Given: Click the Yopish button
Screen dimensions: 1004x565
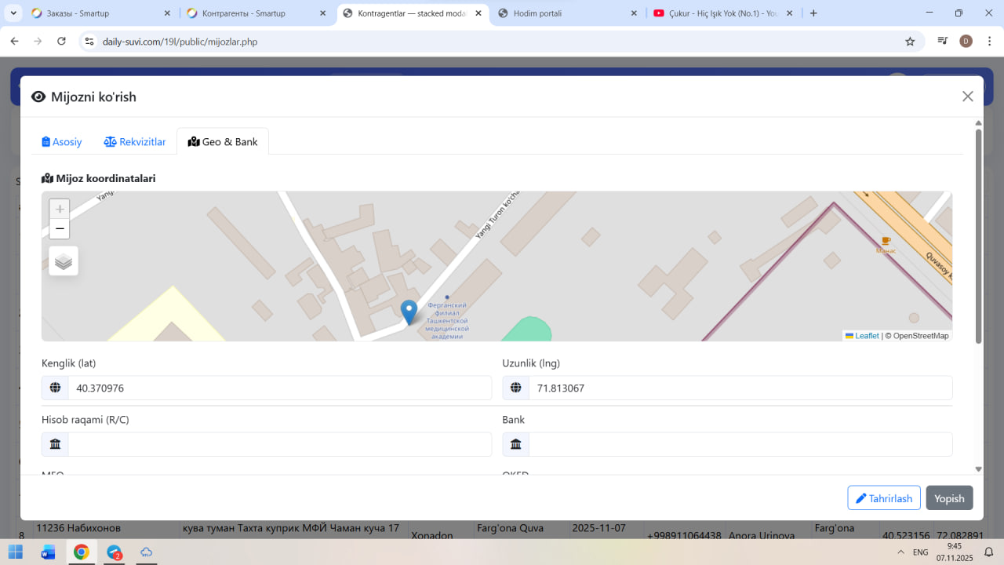Looking at the screenshot, I should click(949, 498).
